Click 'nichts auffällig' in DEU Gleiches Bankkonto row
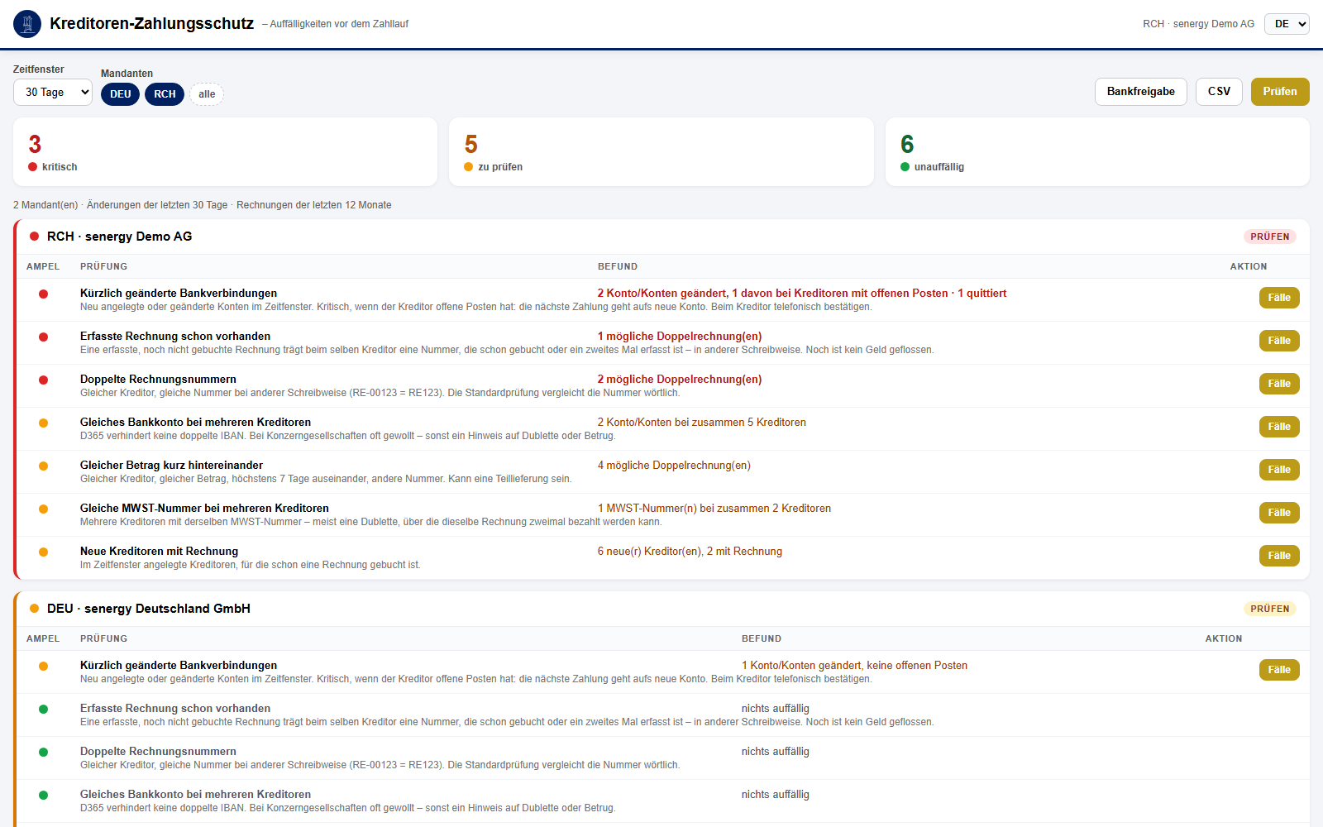Screen dimensions: 1323x827 (x=776, y=795)
